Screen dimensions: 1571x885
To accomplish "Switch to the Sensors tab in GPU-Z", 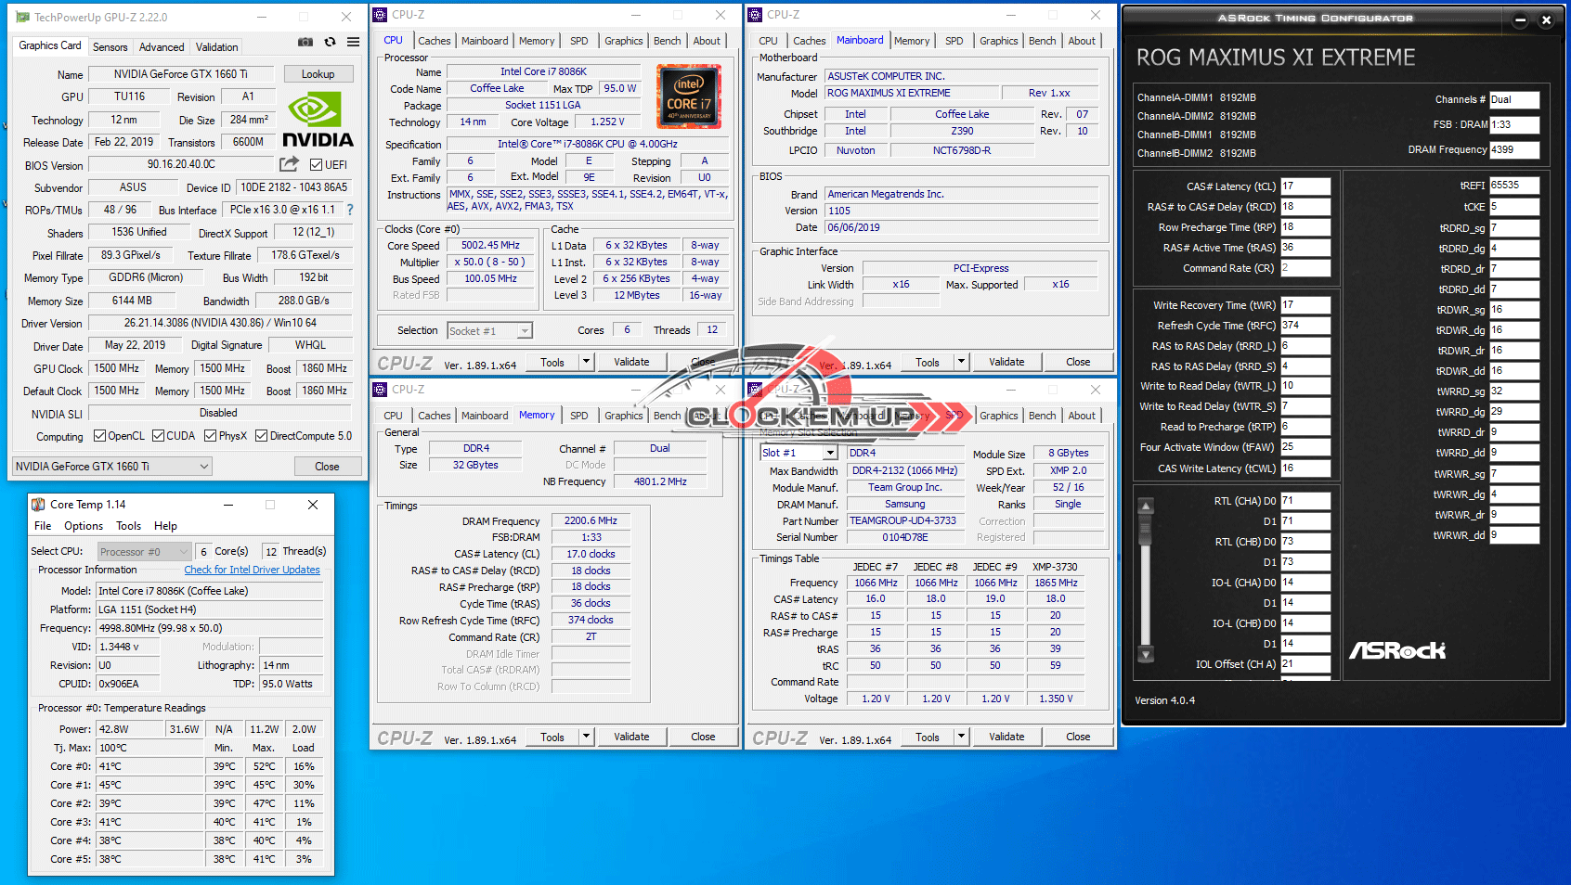I will click(110, 47).
